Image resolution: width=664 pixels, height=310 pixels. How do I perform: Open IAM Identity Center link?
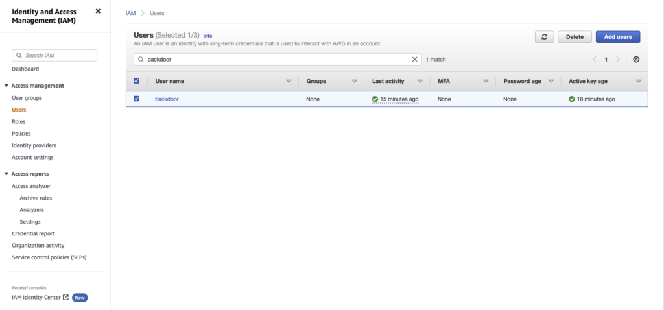tap(36, 297)
